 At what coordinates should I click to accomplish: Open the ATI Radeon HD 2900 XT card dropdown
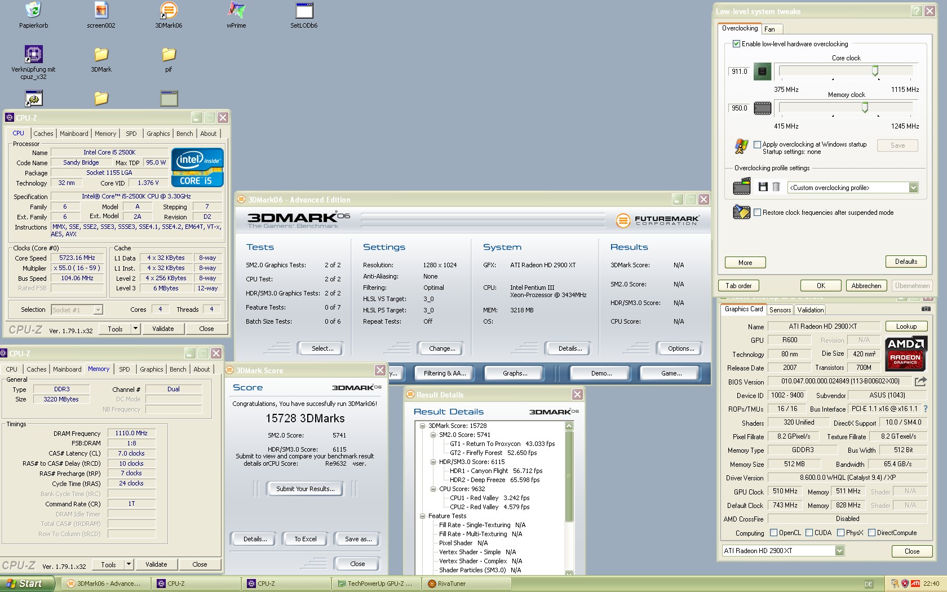pyautogui.click(x=839, y=551)
